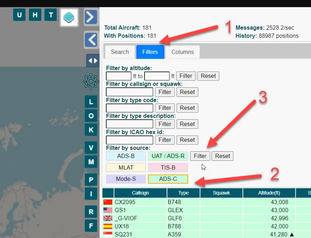Toggle the ADS-C source filter

pos(168,179)
